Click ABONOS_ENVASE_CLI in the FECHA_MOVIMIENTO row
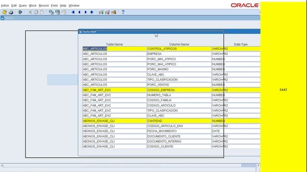The image size is (307, 172). (x=114, y=131)
